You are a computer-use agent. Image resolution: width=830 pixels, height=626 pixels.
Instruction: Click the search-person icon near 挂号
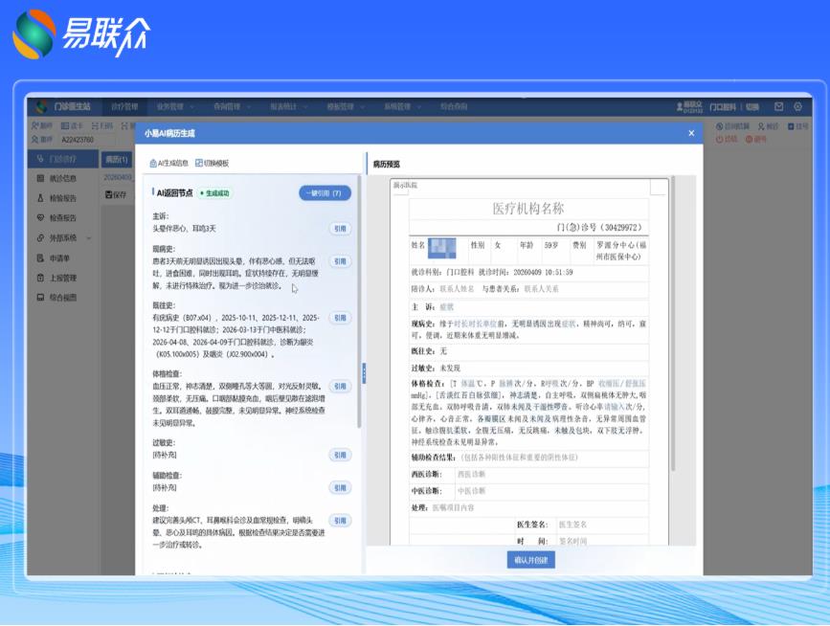(x=761, y=126)
